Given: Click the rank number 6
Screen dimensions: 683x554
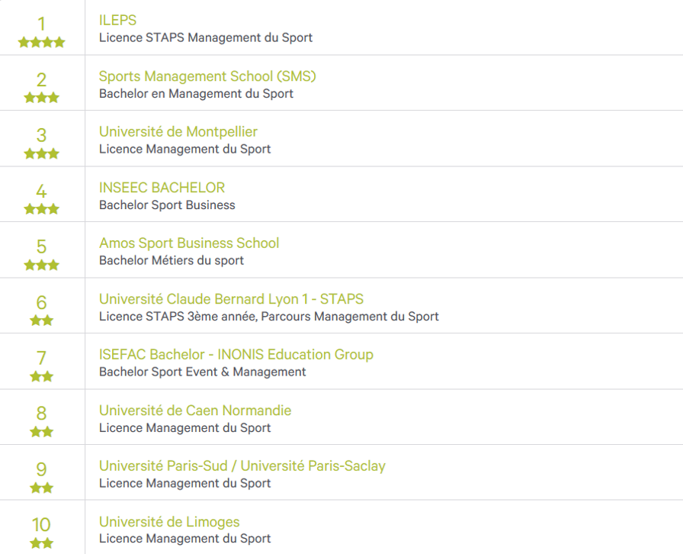Looking at the screenshot, I should [x=41, y=302].
